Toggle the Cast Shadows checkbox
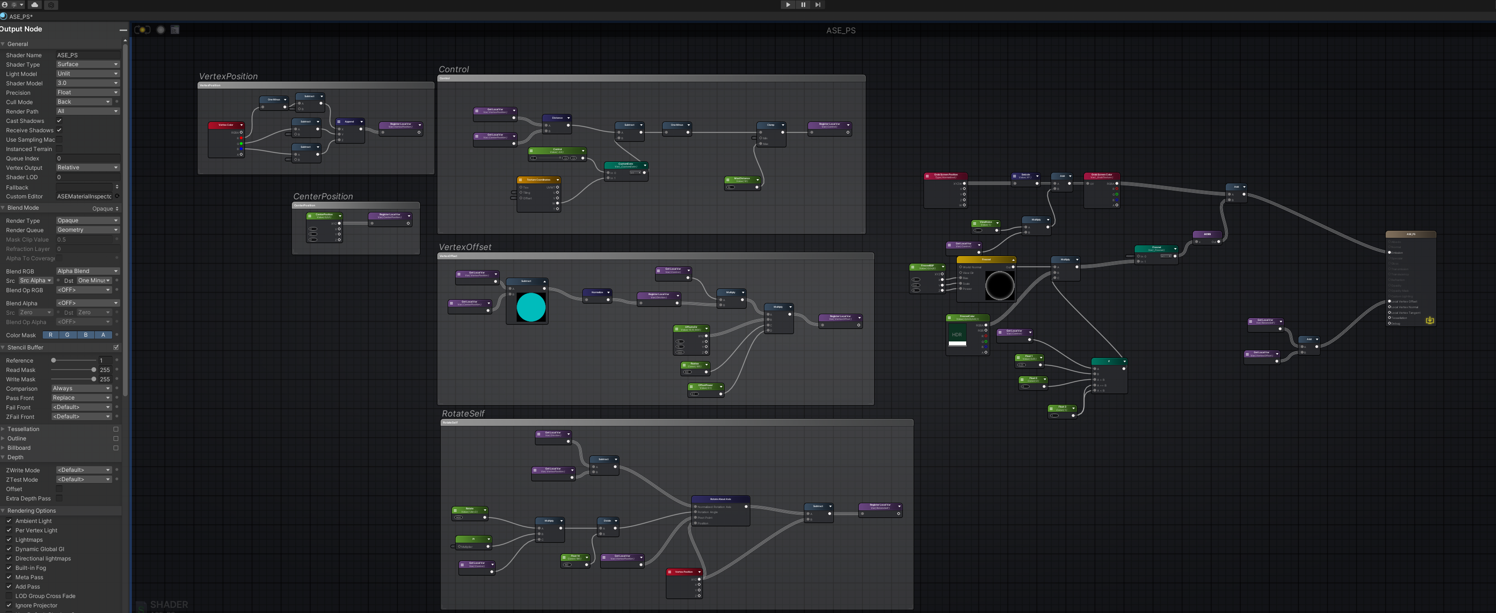Image resolution: width=1496 pixels, height=613 pixels. pyautogui.click(x=59, y=121)
